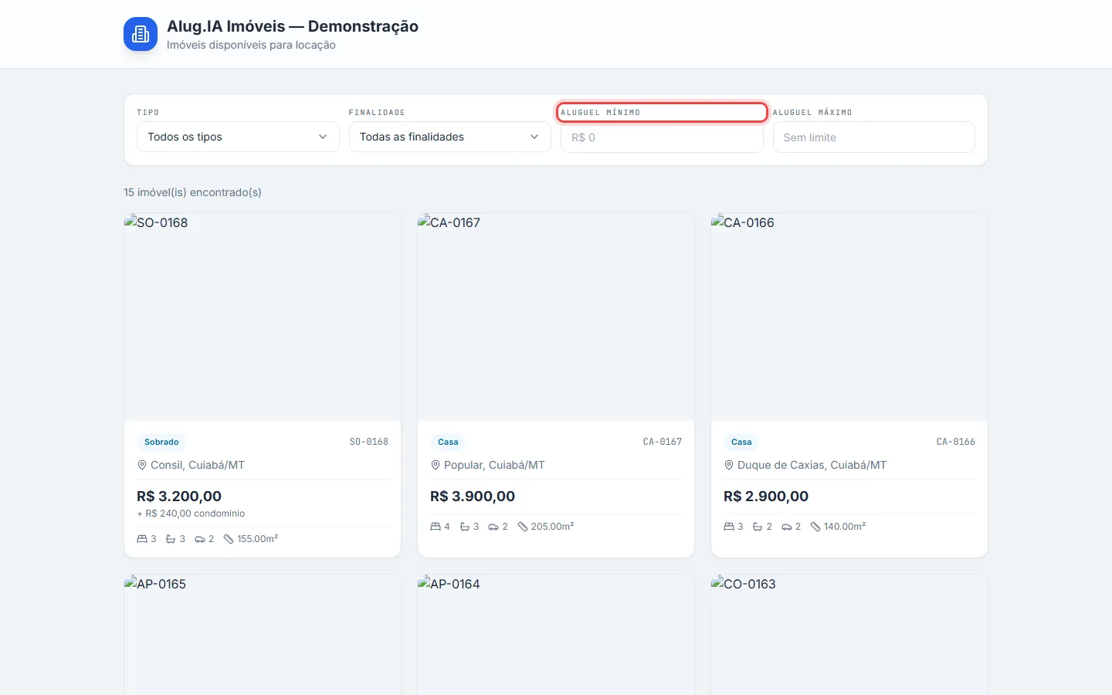Click location pin icon beside Popular, Cuiabá/MT
Viewport: 1112px width, 695px height.
pos(436,465)
